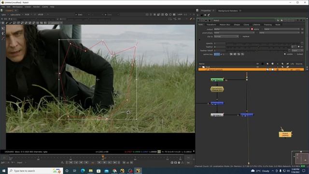Toggle the replace checkbox

pos(241,37)
